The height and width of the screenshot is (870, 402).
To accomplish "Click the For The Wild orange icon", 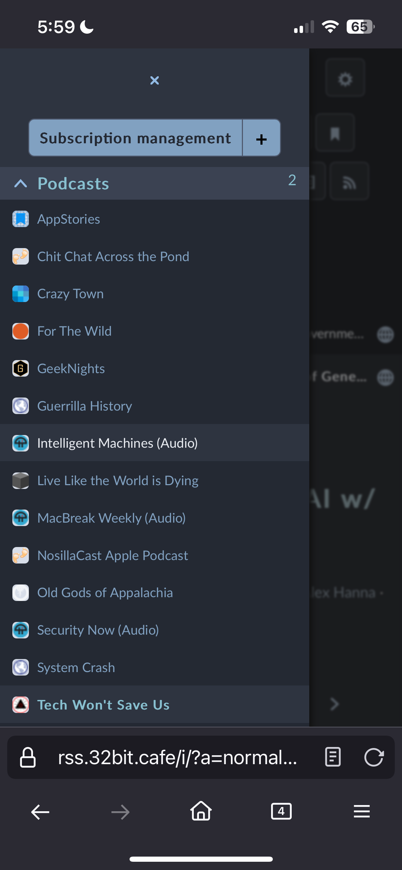I will [21, 331].
